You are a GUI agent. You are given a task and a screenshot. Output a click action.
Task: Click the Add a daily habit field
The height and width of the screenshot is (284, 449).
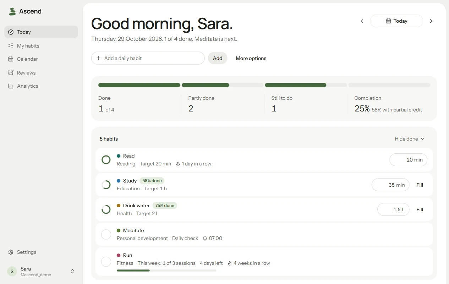click(148, 58)
